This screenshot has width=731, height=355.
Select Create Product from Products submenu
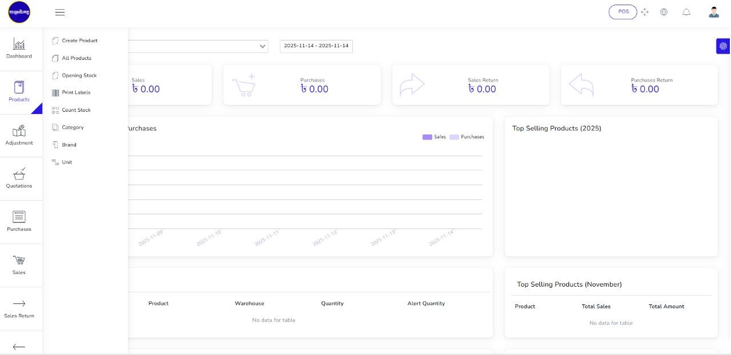(79, 40)
